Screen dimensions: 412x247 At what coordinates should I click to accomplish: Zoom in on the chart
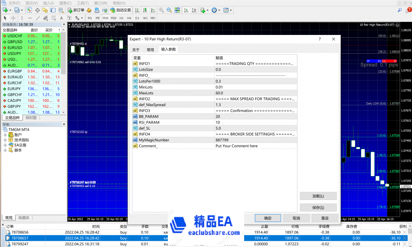161,10
